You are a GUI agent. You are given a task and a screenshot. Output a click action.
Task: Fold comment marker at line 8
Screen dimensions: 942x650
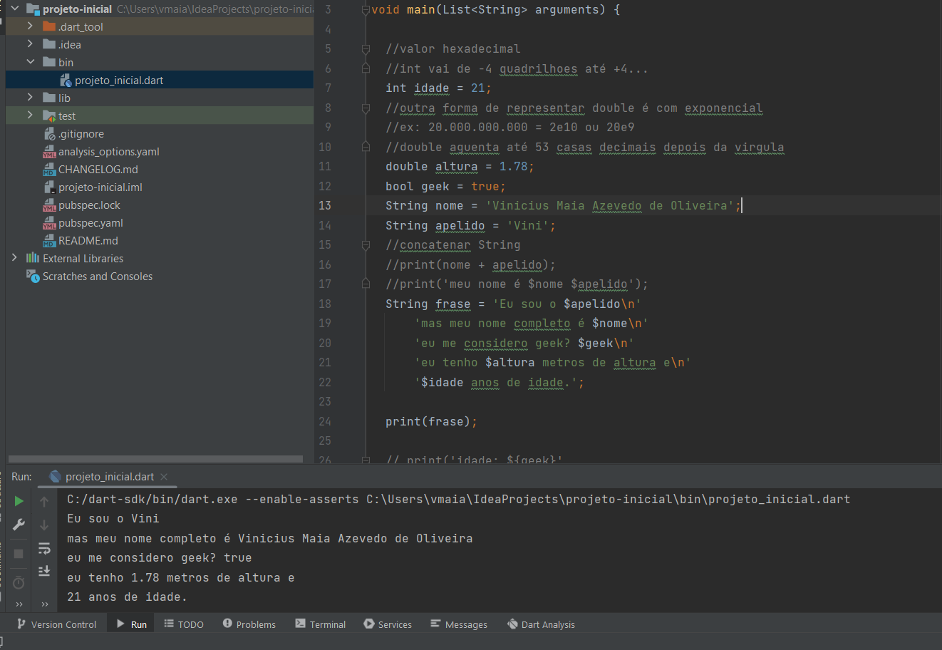[x=366, y=108]
